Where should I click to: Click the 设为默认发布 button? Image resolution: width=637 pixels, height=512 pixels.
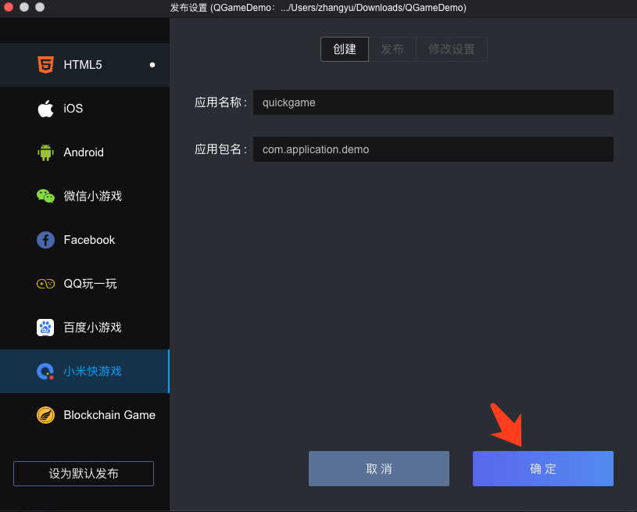pos(84,474)
